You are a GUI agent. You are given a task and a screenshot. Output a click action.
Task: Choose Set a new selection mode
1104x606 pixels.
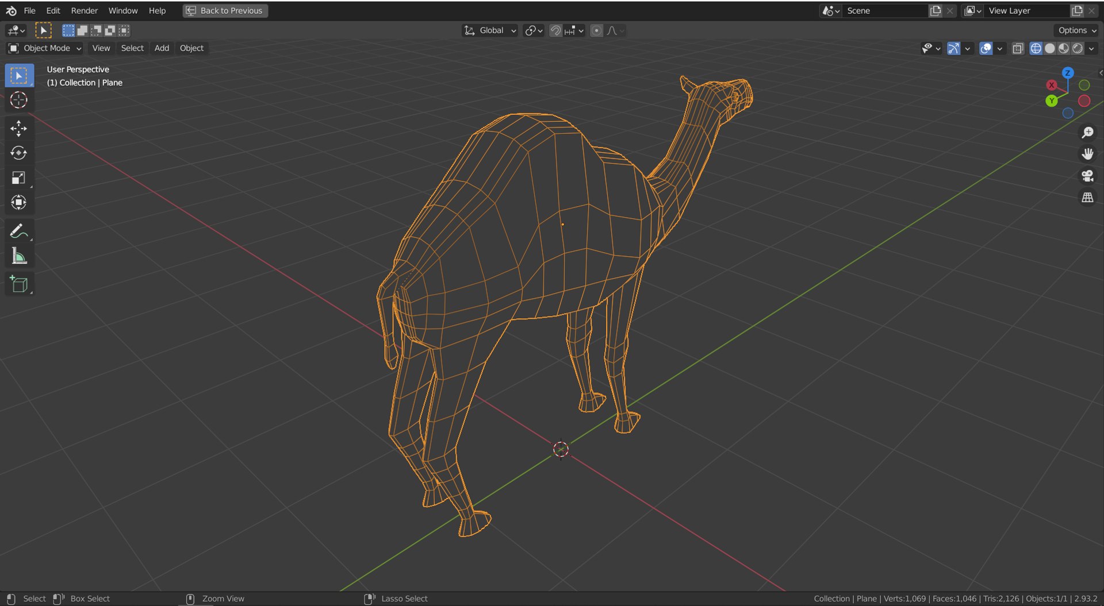(68, 30)
